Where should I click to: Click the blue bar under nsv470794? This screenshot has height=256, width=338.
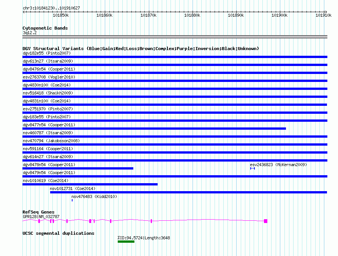click(x=175, y=144)
